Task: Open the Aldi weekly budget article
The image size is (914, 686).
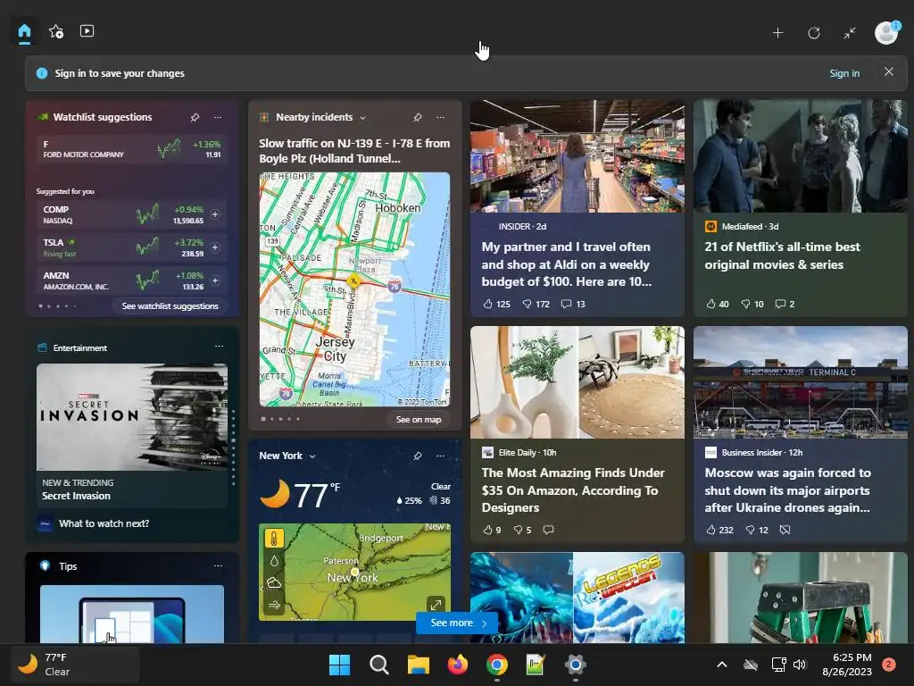Action: tap(567, 264)
